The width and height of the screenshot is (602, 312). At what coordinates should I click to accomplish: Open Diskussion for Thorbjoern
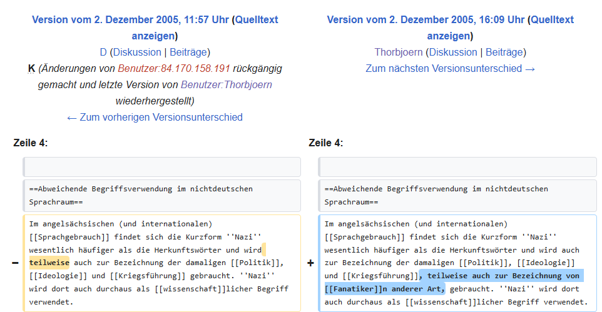coord(453,52)
